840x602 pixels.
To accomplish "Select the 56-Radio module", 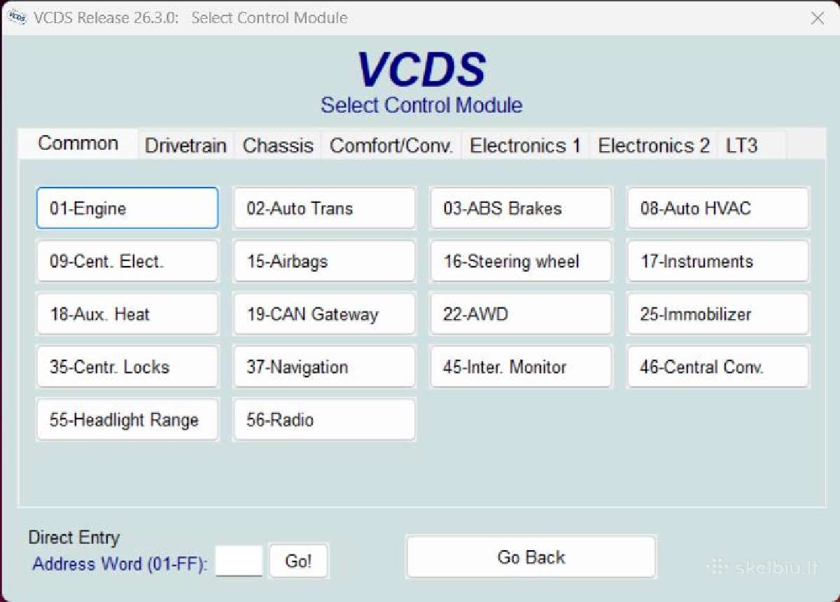I will (324, 419).
